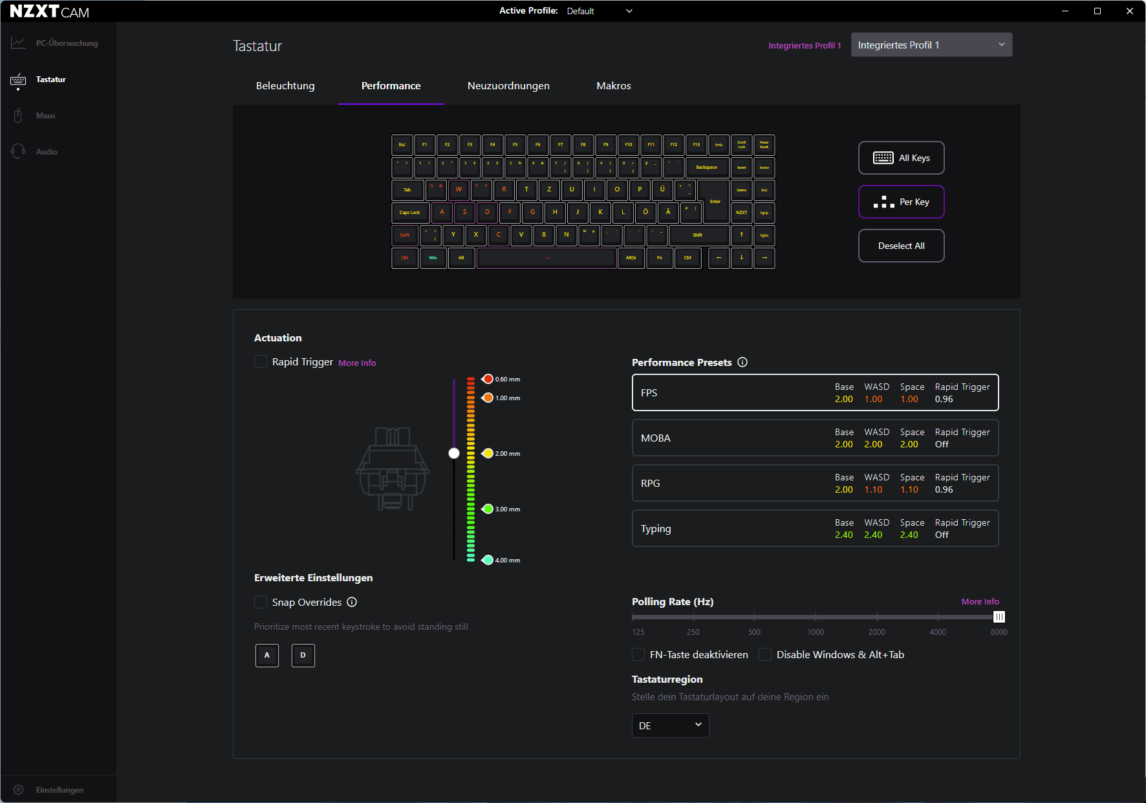
Task: Click the Per Key button
Action: point(901,202)
